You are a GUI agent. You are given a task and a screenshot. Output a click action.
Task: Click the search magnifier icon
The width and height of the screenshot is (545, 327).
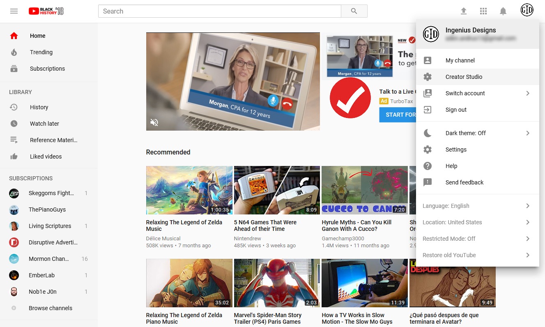click(354, 11)
